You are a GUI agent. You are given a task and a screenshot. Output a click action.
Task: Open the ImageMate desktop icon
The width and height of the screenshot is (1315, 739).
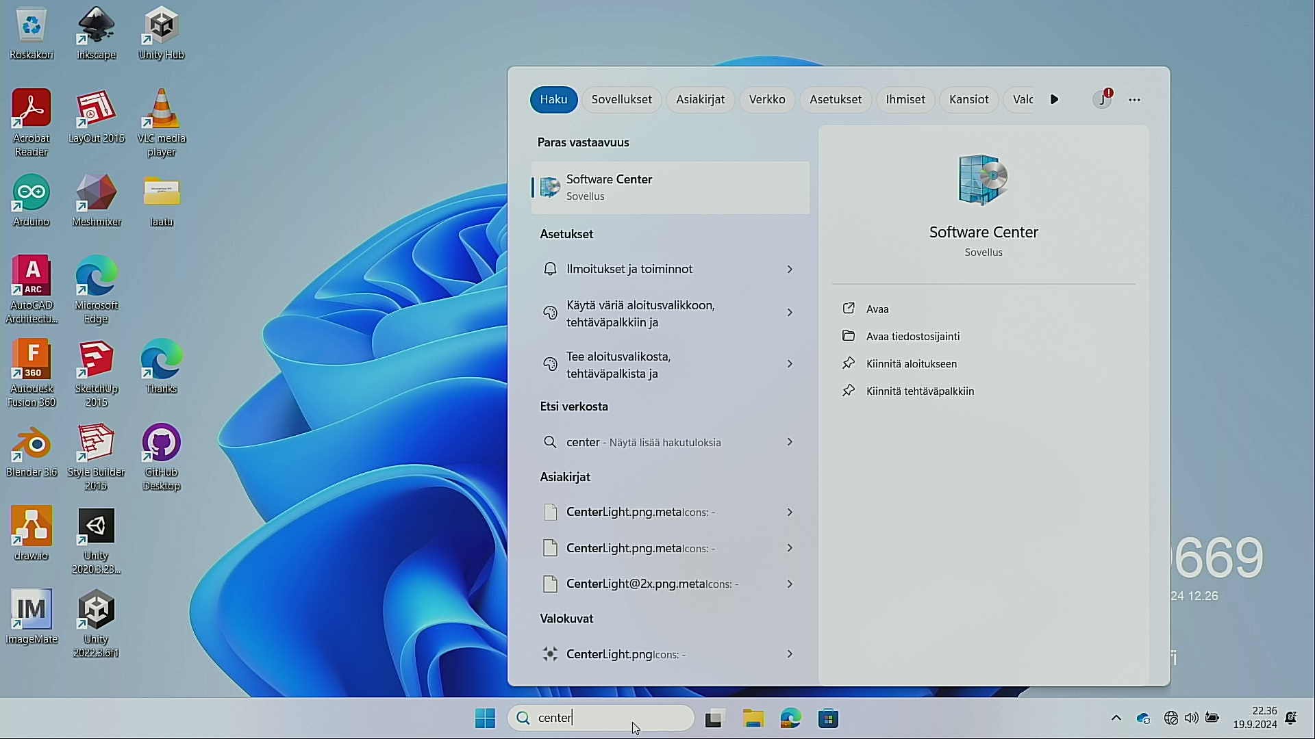point(32,617)
